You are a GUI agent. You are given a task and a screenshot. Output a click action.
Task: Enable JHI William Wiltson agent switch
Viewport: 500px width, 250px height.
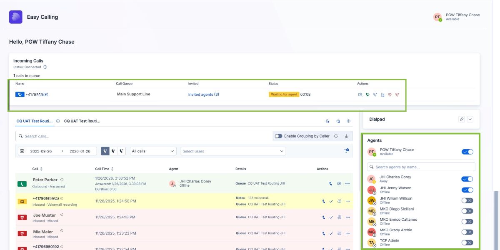tap(467, 200)
